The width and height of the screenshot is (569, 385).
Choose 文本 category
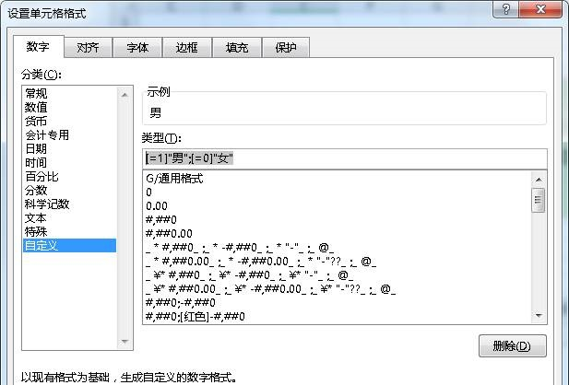click(69, 218)
